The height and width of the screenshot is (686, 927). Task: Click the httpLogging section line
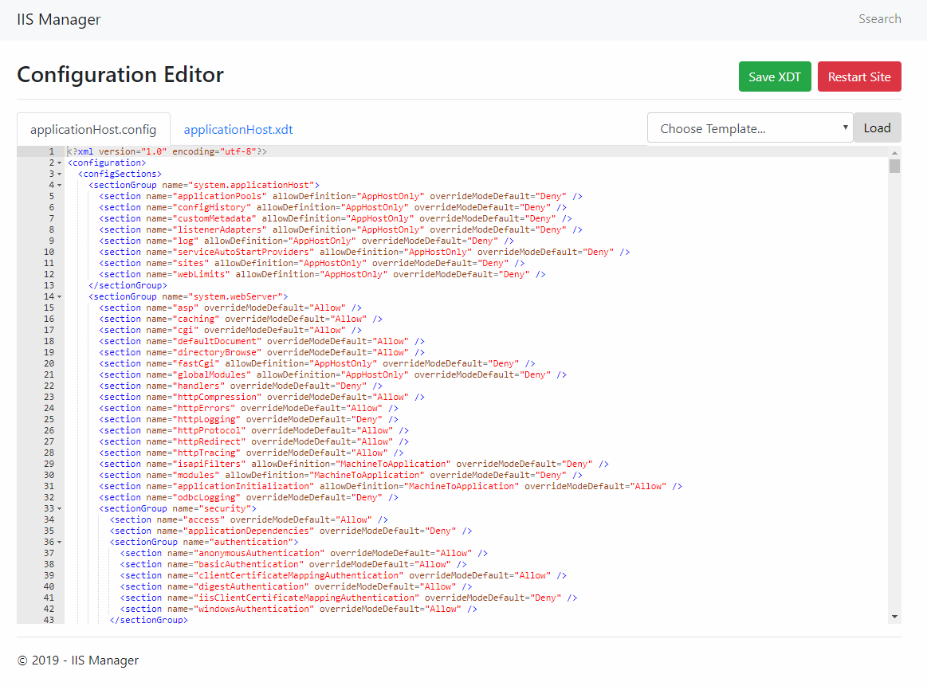tap(249, 420)
